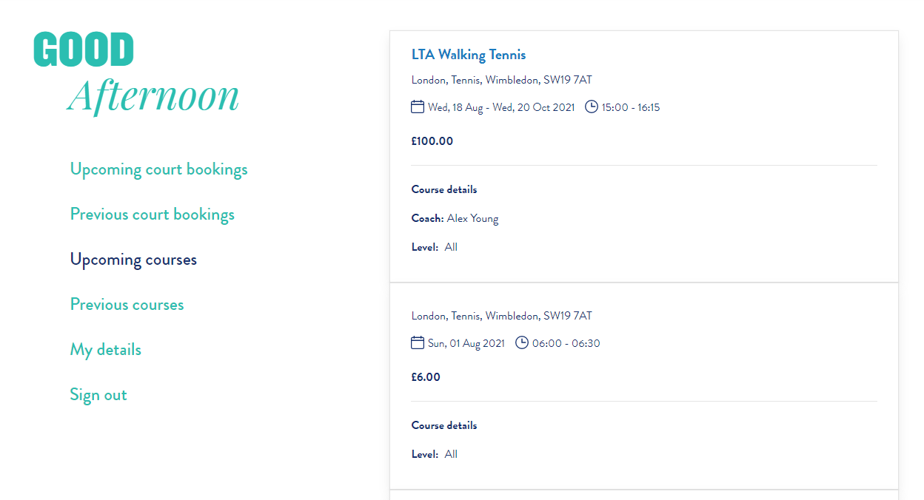Click the second course's Wimbledon address line

click(501, 316)
